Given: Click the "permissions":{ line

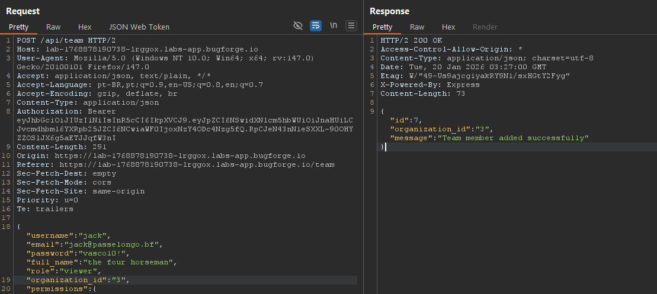Looking at the screenshot, I should click(62, 289).
